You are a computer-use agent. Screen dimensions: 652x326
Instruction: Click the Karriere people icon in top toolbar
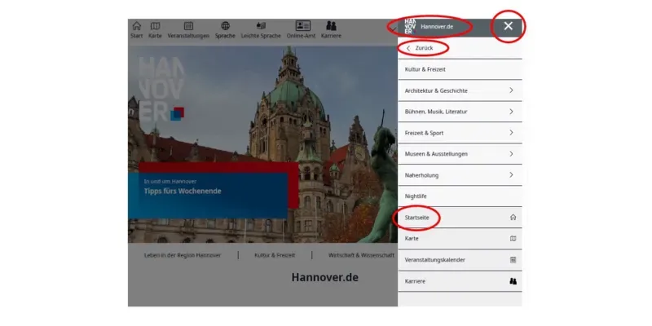(331, 26)
